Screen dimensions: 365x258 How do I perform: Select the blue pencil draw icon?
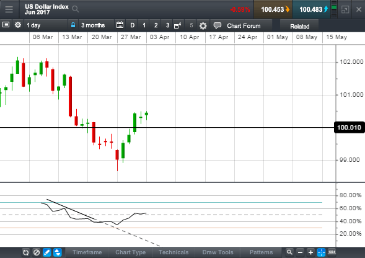[47, 252]
